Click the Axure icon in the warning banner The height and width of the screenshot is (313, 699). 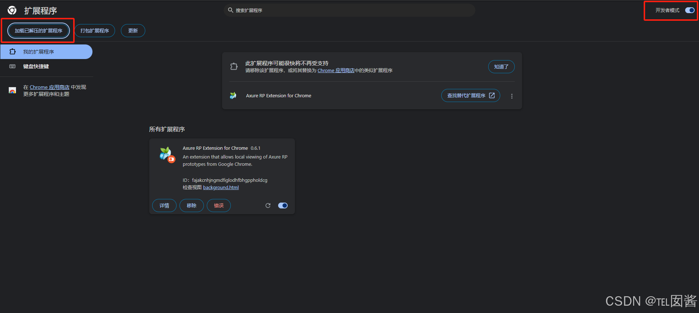[x=233, y=95]
